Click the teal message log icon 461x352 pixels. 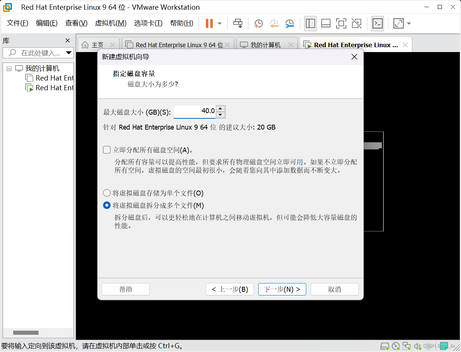443,346
